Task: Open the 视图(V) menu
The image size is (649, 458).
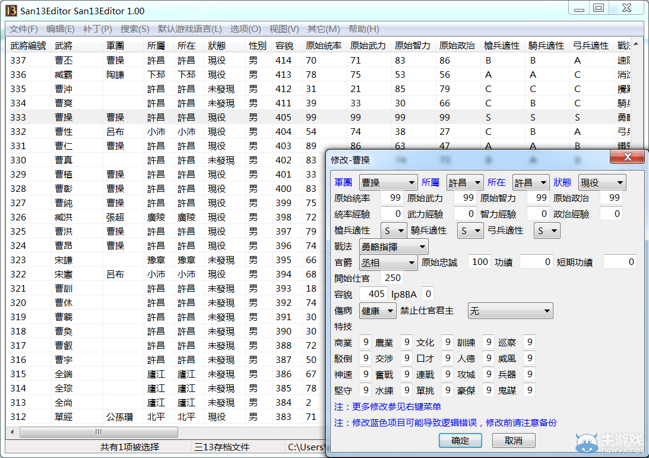Action: click(x=284, y=29)
